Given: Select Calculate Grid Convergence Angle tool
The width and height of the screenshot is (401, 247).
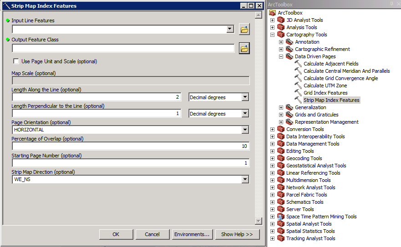Looking at the screenshot, I should click(x=340, y=78).
